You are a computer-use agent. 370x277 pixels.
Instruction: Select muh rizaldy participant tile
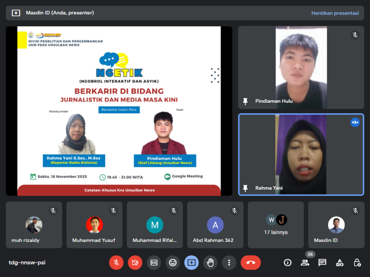[34, 225]
